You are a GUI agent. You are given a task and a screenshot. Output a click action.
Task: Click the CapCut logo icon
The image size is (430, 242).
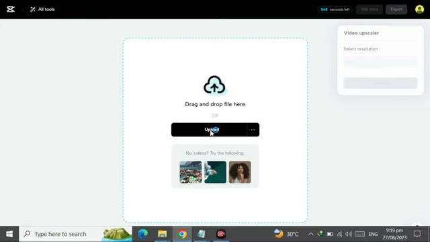click(11, 9)
